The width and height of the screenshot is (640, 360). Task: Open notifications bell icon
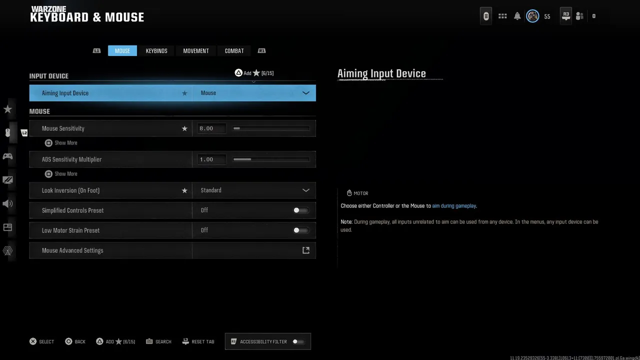(517, 16)
